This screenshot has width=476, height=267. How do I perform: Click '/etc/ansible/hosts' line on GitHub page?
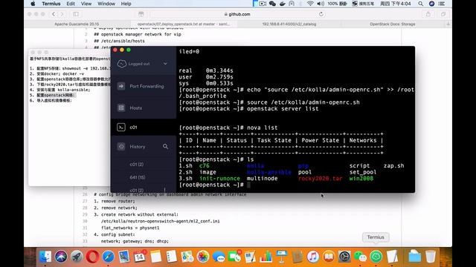119,41
